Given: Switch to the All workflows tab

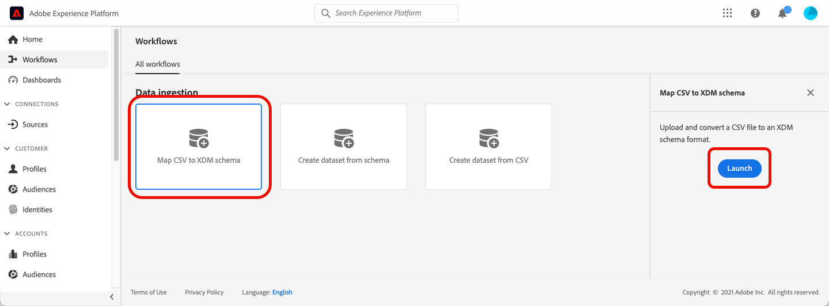Looking at the screenshot, I should (158, 64).
